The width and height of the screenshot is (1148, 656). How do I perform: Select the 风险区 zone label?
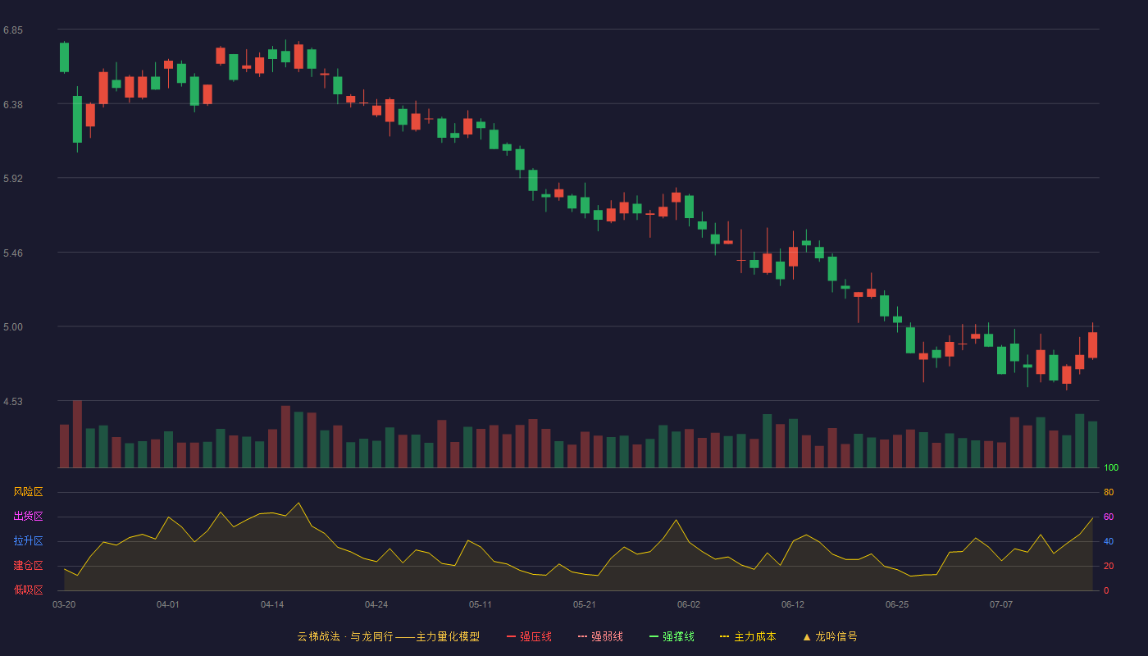pyautogui.click(x=29, y=492)
